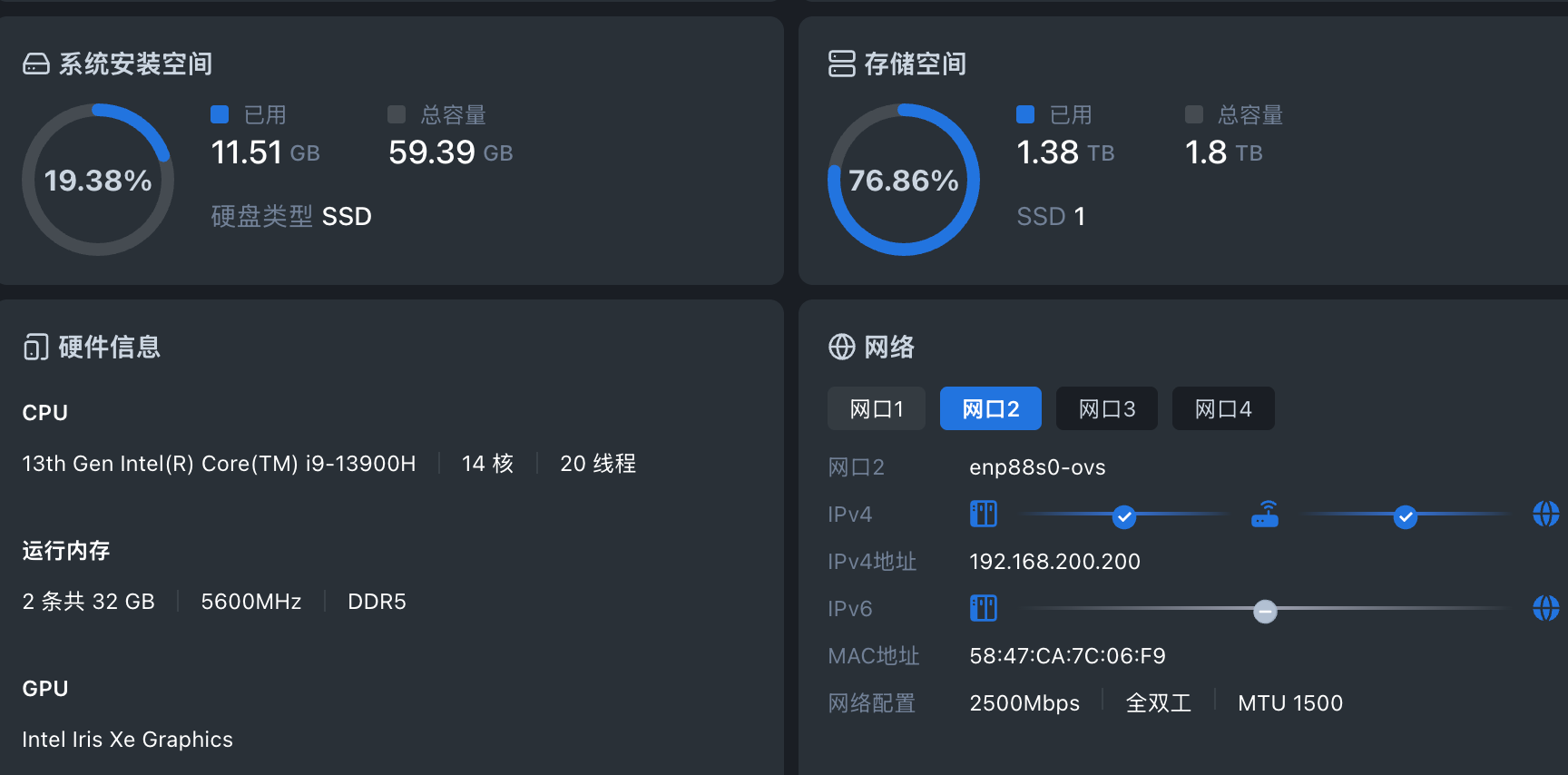Image resolution: width=1568 pixels, height=775 pixels.
Task: Open the 网口4 tab
Action: coord(1223,408)
